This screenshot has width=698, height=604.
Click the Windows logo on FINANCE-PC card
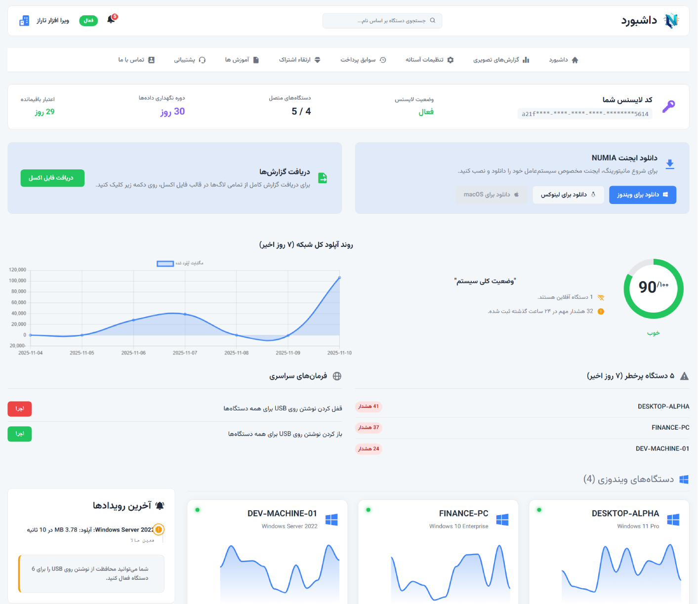tap(502, 520)
